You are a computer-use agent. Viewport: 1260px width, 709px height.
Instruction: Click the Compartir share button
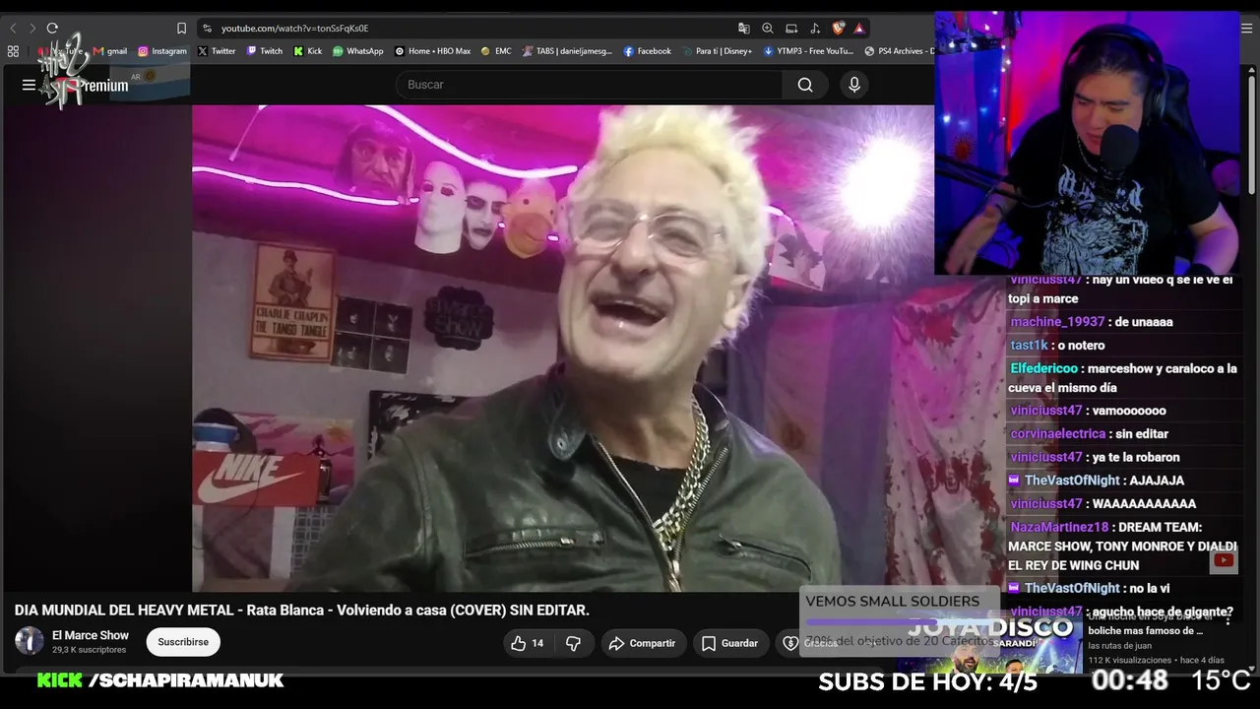pyautogui.click(x=642, y=643)
